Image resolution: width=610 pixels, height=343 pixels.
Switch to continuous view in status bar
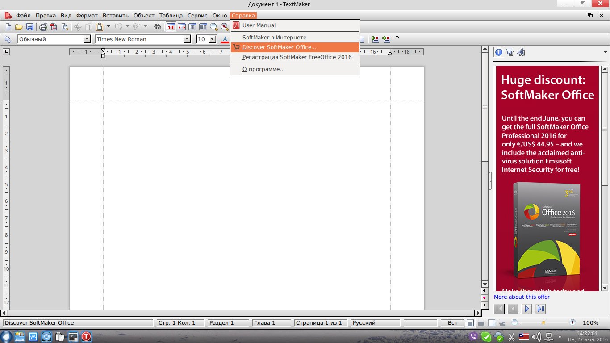point(481,323)
